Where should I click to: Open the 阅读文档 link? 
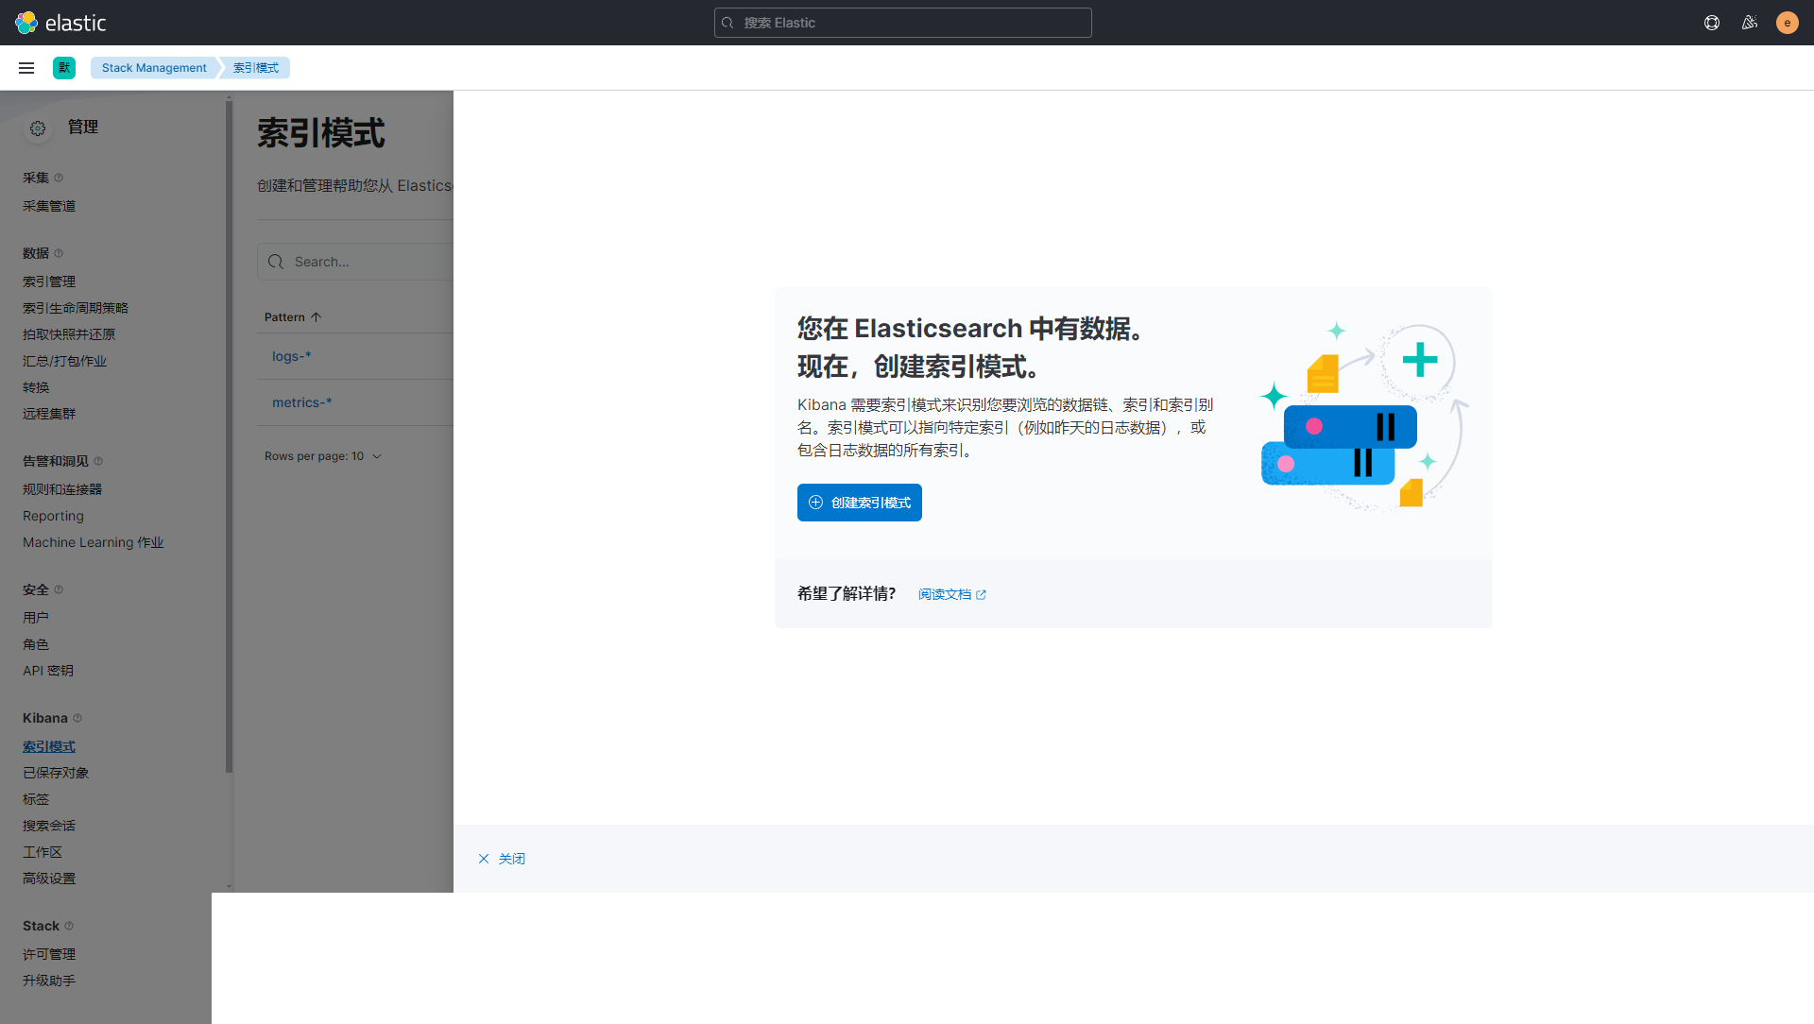click(952, 594)
